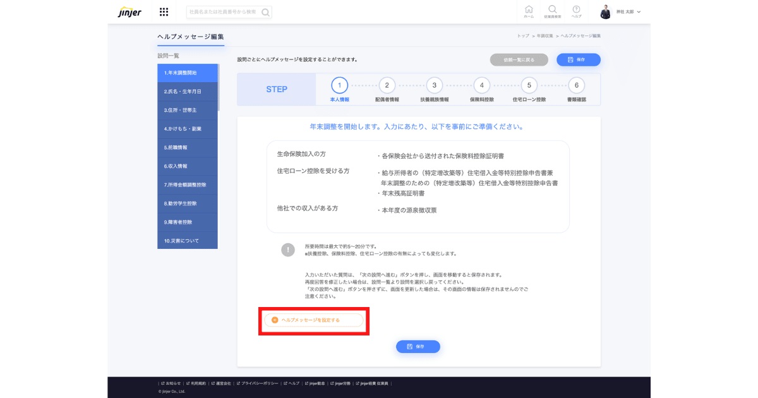Select step 2 配偶者情報 circle

coord(387,85)
